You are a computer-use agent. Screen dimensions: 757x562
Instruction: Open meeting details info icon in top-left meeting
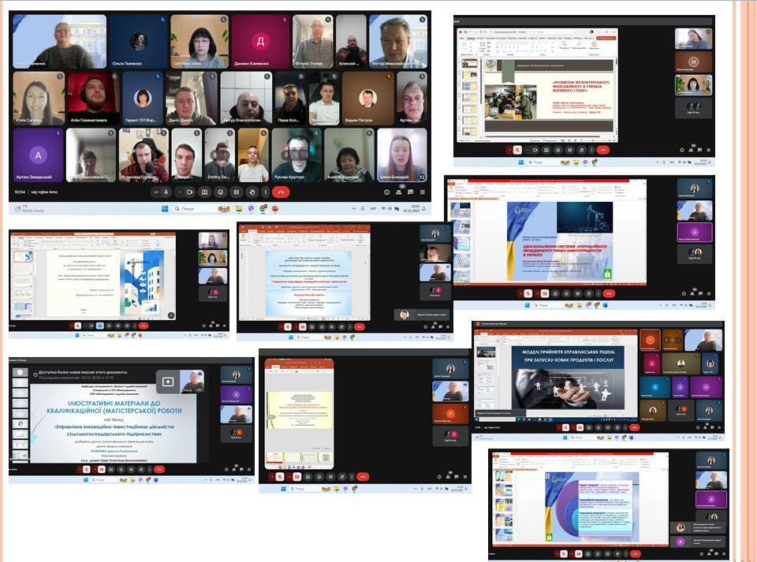(x=386, y=192)
